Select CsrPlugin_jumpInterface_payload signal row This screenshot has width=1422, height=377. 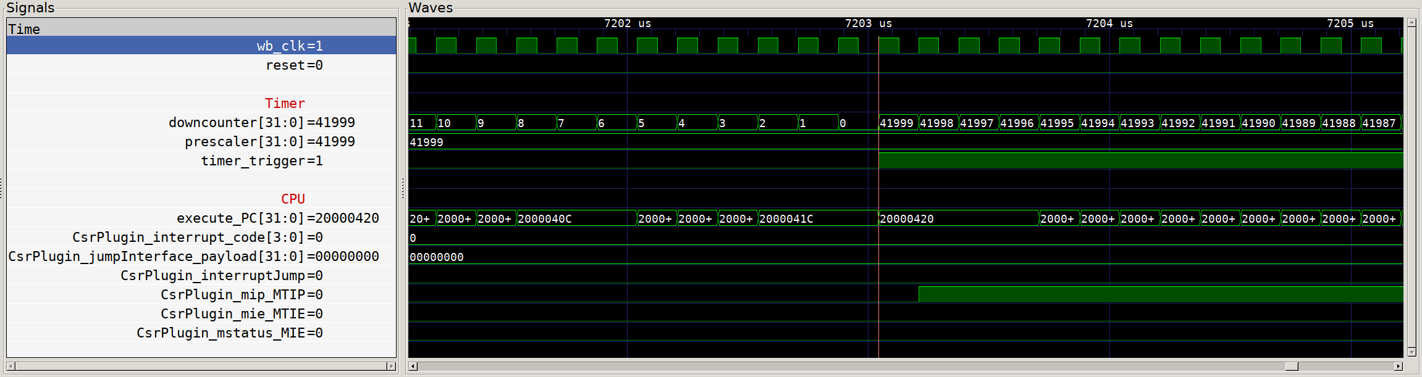coord(201,256)
